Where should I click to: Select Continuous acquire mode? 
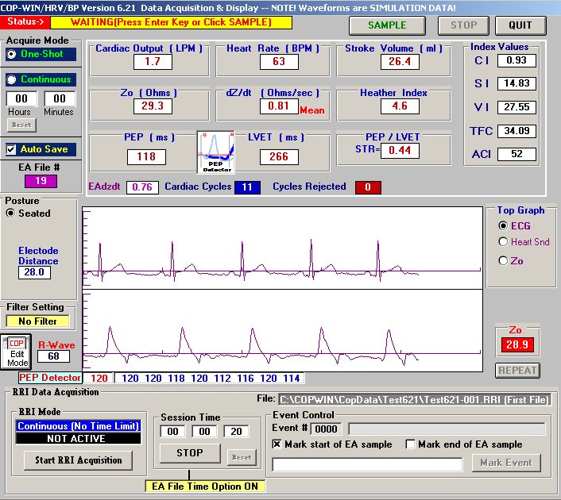(x=13, y=79)
